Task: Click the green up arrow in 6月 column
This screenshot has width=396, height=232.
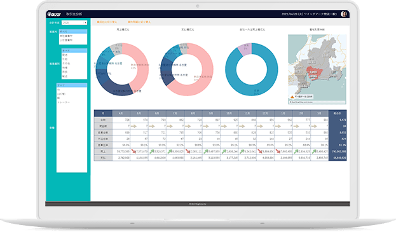Action: point(151,151)
